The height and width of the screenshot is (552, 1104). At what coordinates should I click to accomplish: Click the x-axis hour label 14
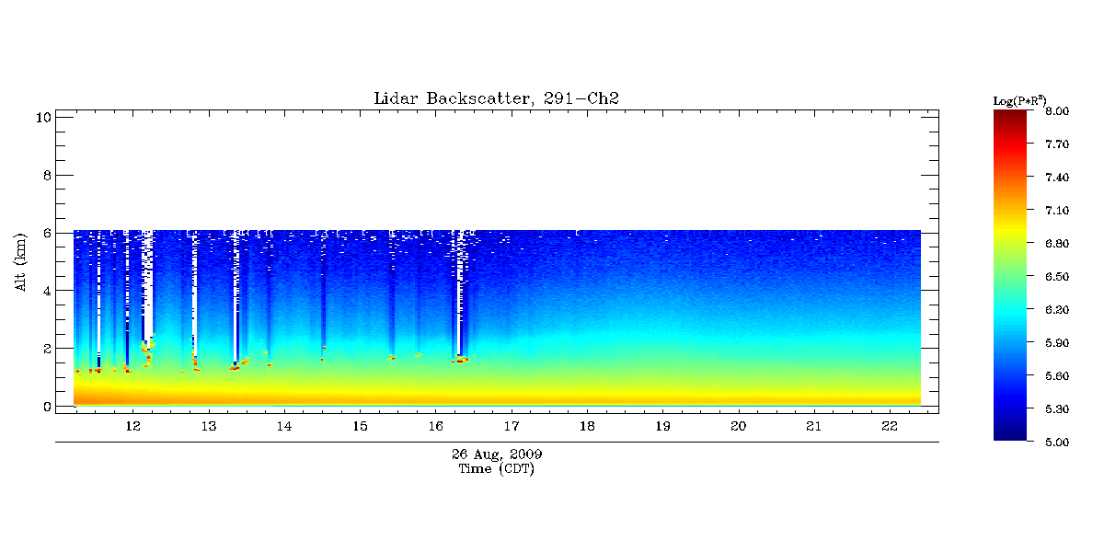click(284, 427)
